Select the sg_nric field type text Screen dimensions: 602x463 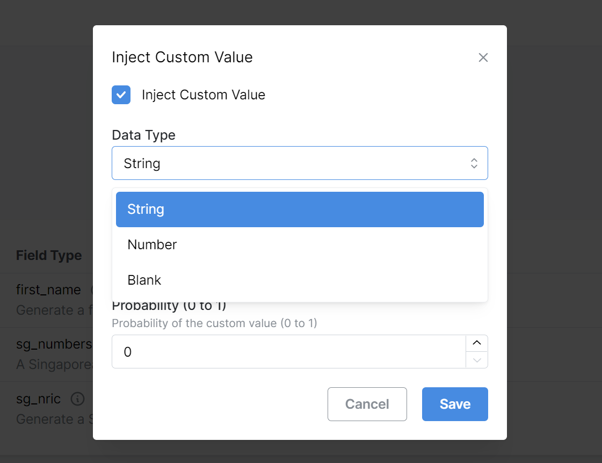[x=38, y=399]
